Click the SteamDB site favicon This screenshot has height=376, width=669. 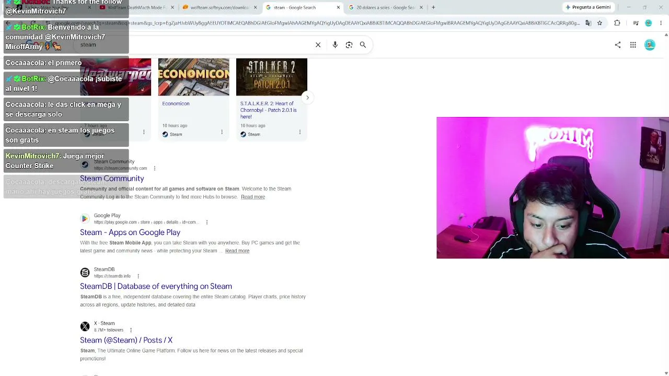pyautogui.click(x=85, y=273)
